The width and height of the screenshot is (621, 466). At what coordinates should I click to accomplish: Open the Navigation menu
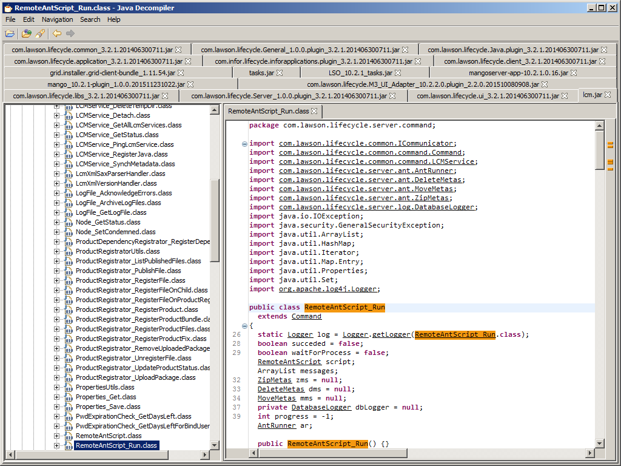[x=57, y=19]
